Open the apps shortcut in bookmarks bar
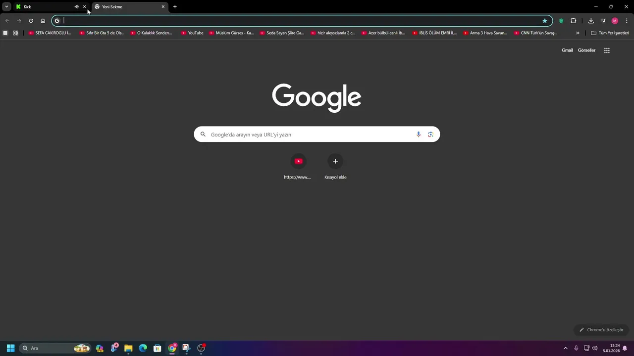The width and height of the screenshot is (634, 356). point(16,33)
